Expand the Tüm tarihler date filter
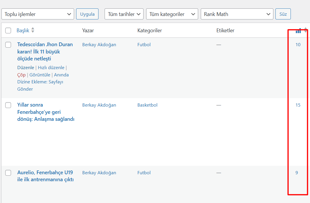310x203 pixels. tap(124, 14)
